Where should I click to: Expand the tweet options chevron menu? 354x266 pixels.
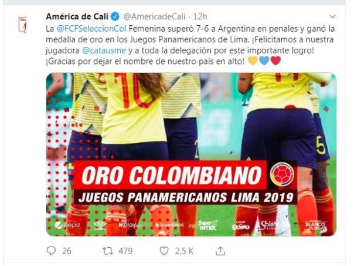point(332,16)
